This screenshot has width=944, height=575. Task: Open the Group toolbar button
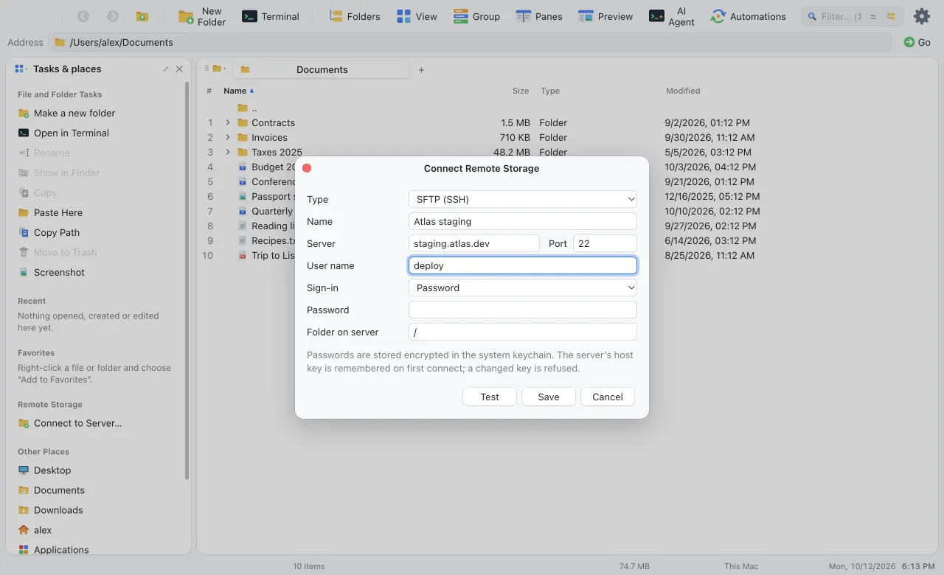point(476,16)
